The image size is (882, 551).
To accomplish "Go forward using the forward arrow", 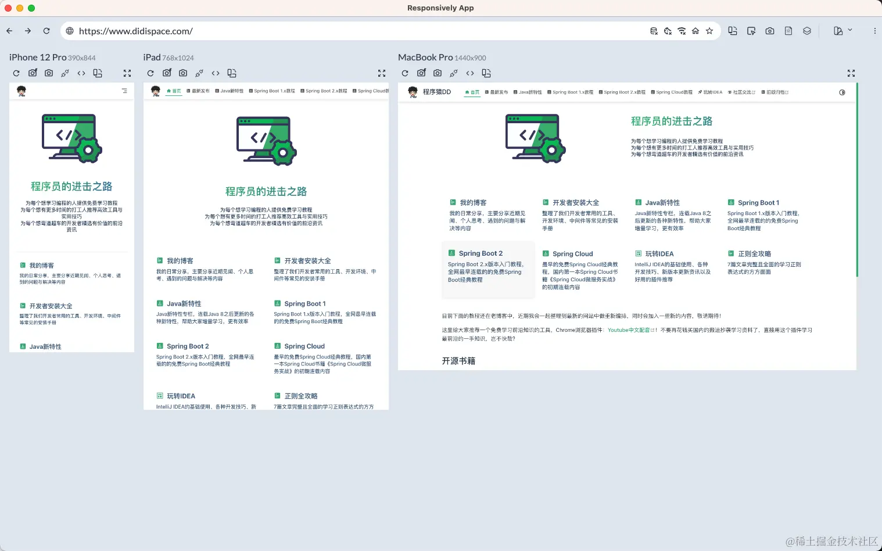I will click(x=28, y=31).
